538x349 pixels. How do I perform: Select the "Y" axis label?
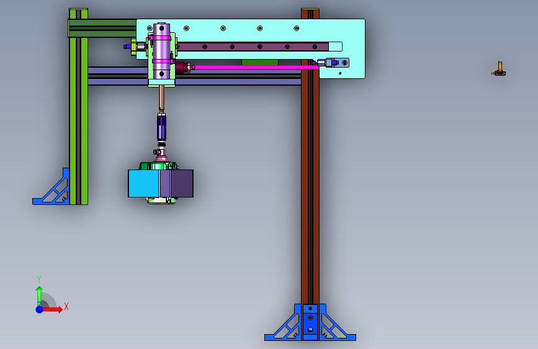pos(39,279)
